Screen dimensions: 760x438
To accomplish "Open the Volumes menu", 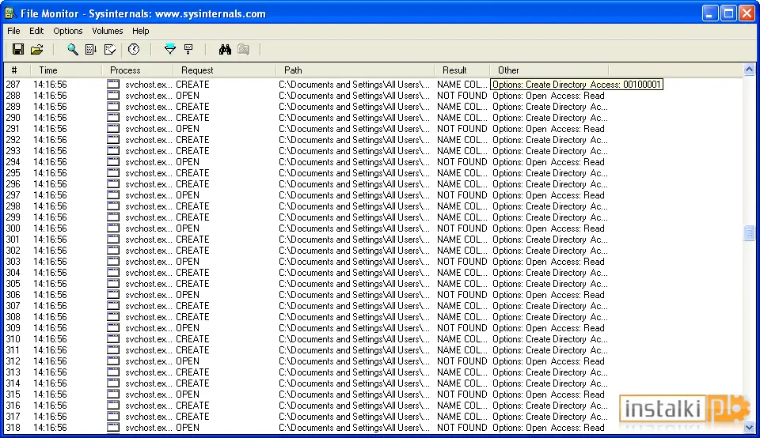I will [107, 31].
